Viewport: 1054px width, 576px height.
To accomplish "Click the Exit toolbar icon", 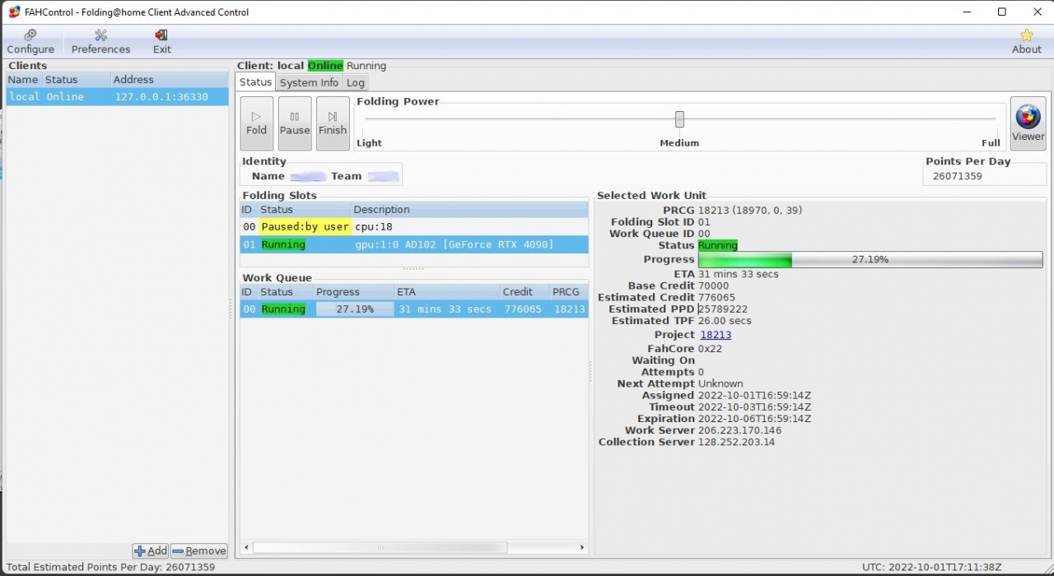I will point(161,42).
